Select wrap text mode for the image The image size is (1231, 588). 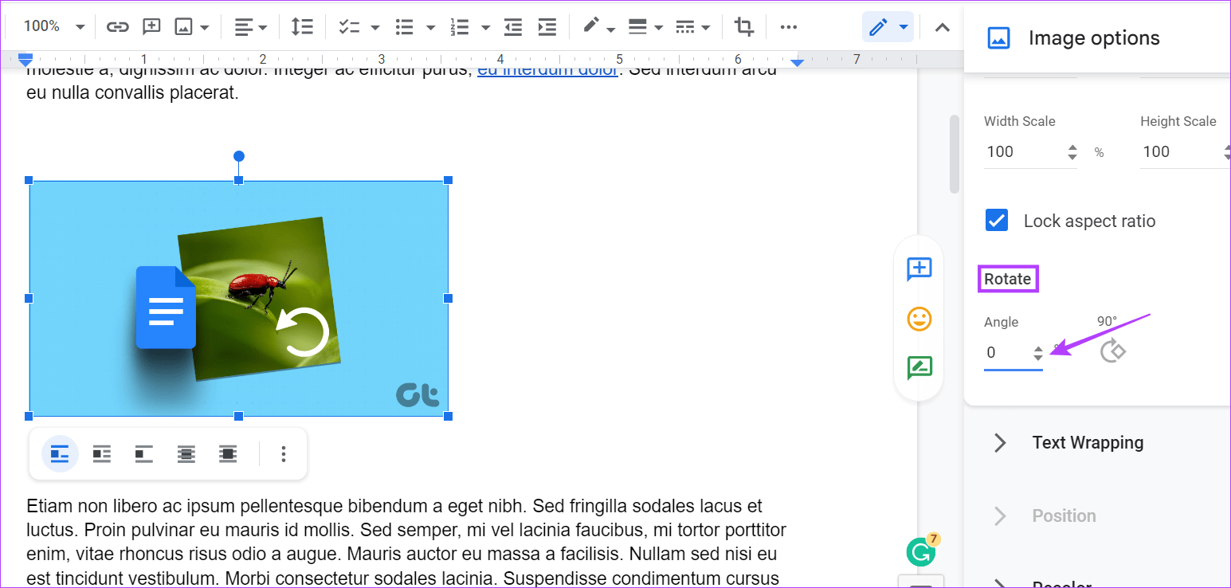tap(101, 453)
